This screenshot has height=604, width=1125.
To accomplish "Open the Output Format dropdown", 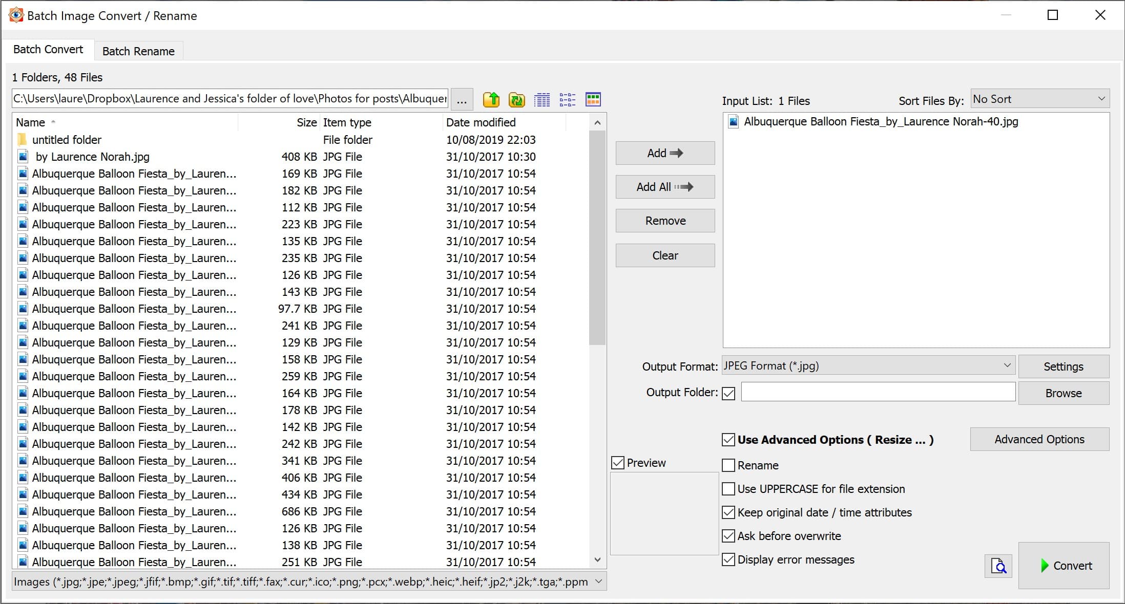I will (x=868, y=366).
